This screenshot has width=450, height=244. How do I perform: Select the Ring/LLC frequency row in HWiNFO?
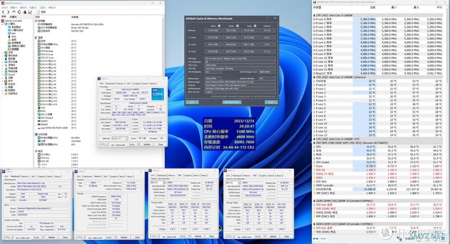(378, 73)
